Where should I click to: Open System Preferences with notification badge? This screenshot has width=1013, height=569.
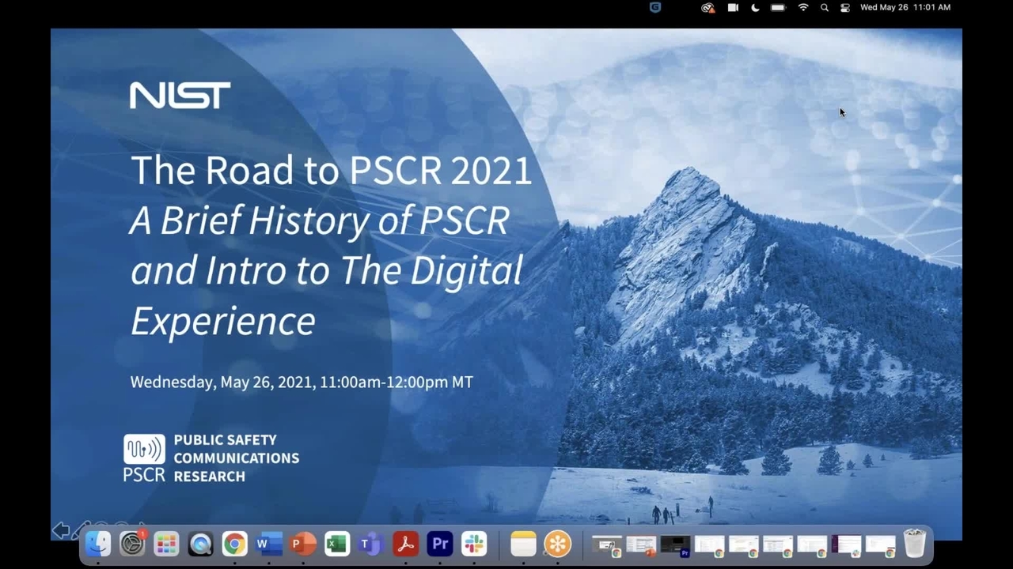pyautogui.click(x=132, y=544)
